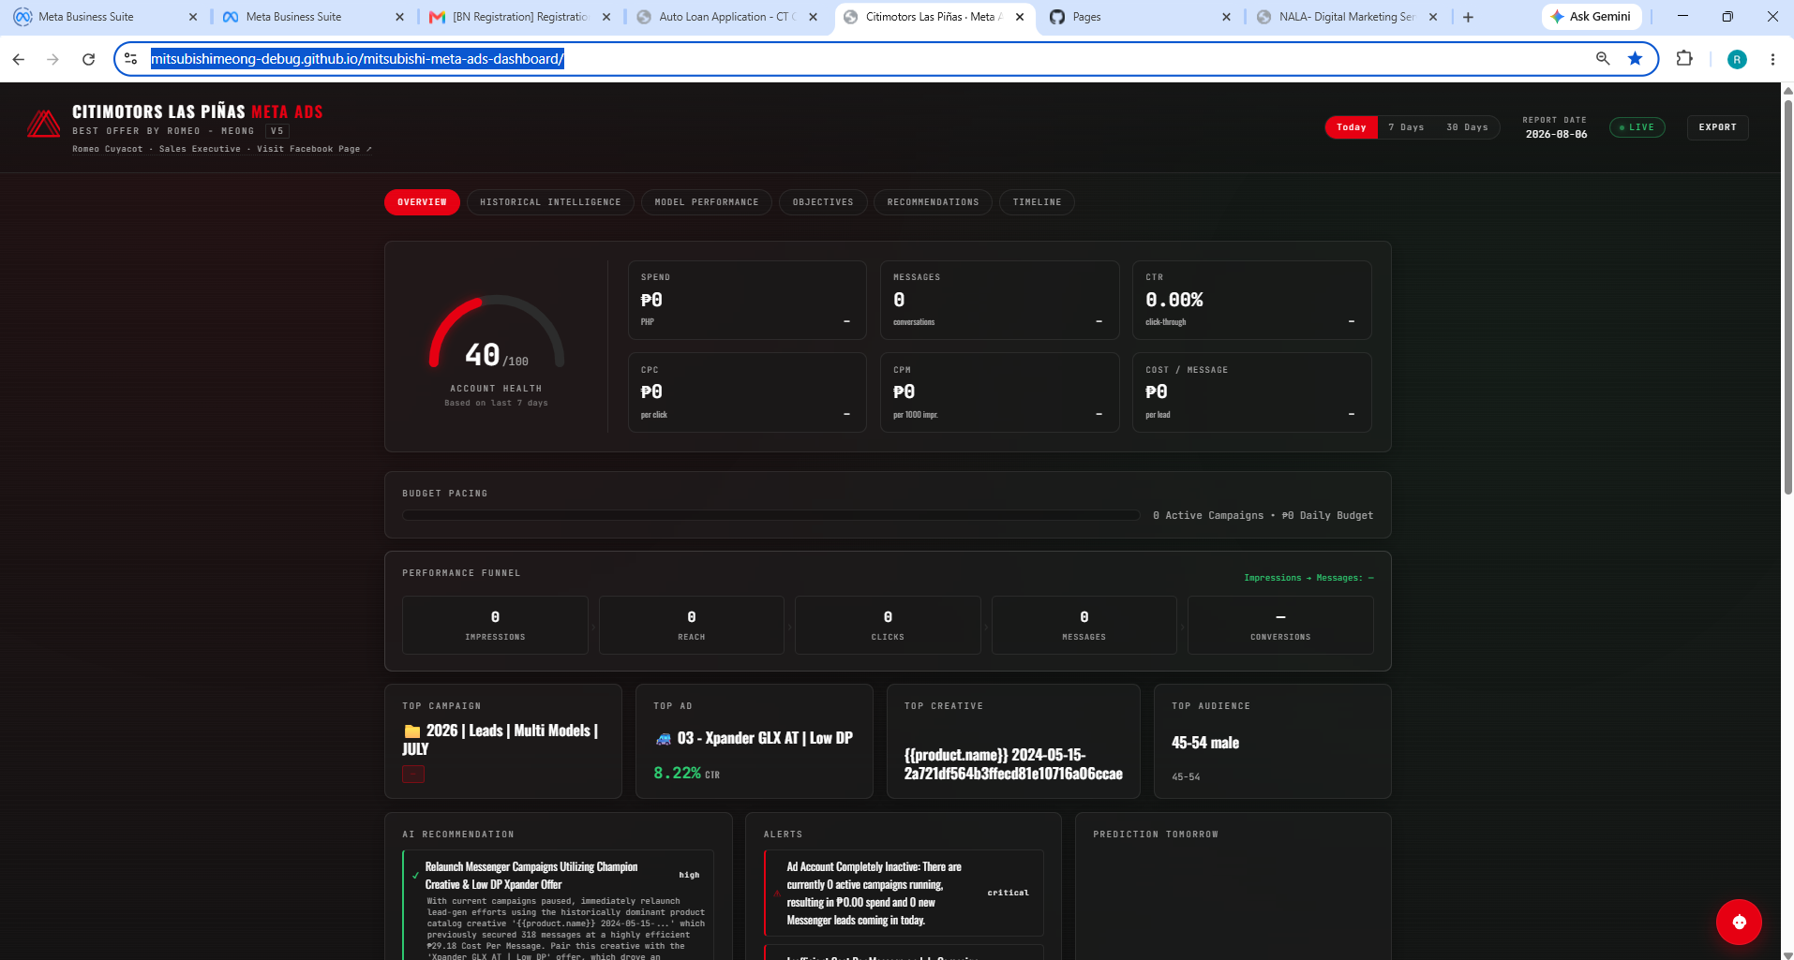Close the Citimotors Las Piñas tab
This screenshot has height=960, width=1794.
1020,17
